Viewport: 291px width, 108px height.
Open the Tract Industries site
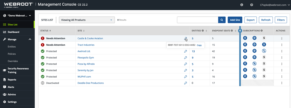86,45
